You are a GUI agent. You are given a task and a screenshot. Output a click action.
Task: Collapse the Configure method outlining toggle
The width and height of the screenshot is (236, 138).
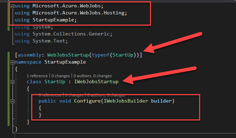13,101
